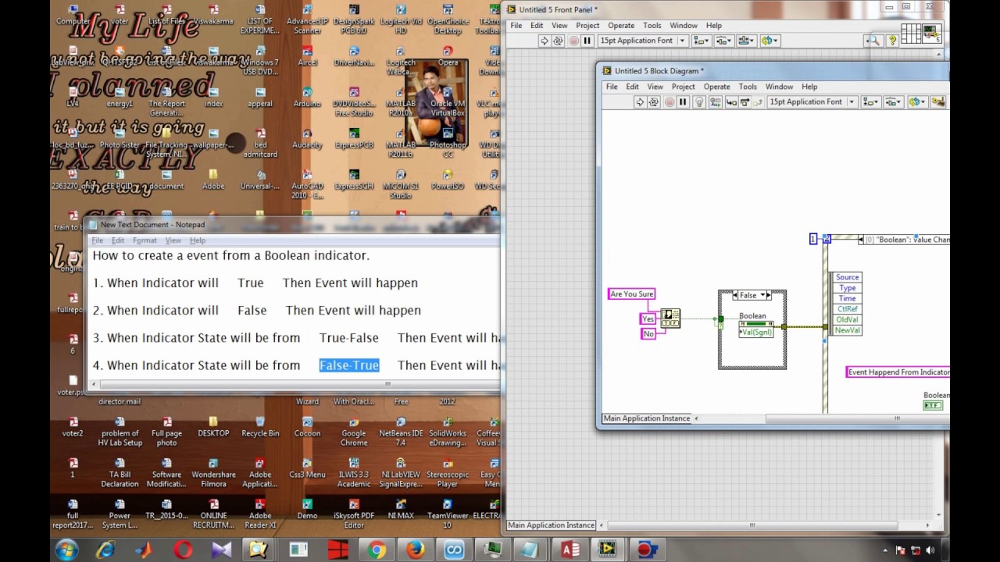Toggle Highlight Execution light bulb

point(699,102)
